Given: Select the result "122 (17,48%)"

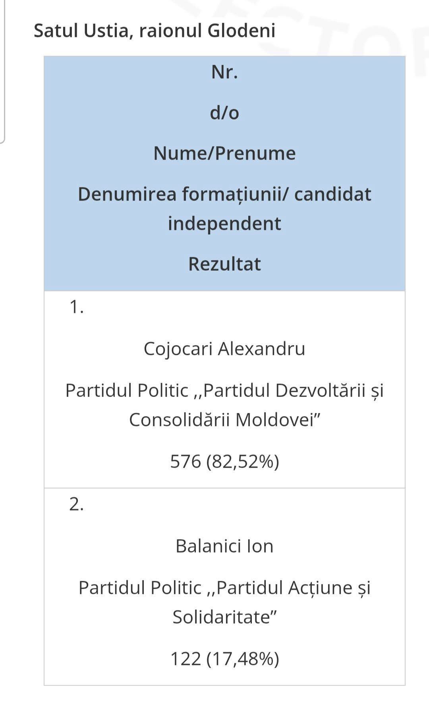Looking at the screenshot, I should (x=224, y=659).
